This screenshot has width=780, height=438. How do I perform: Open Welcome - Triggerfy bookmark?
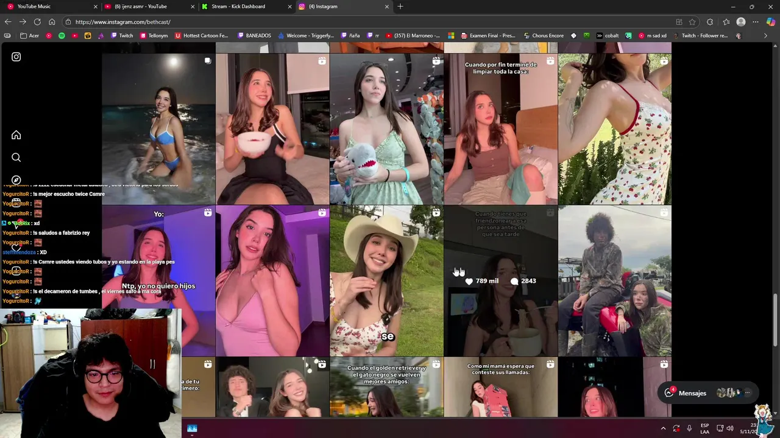point(305,36)
